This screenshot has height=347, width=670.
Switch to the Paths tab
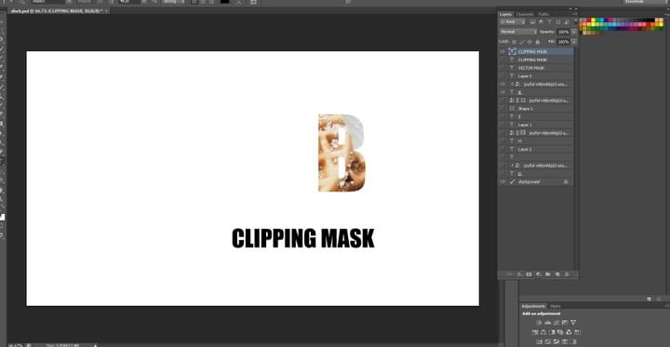click(543, 14)
